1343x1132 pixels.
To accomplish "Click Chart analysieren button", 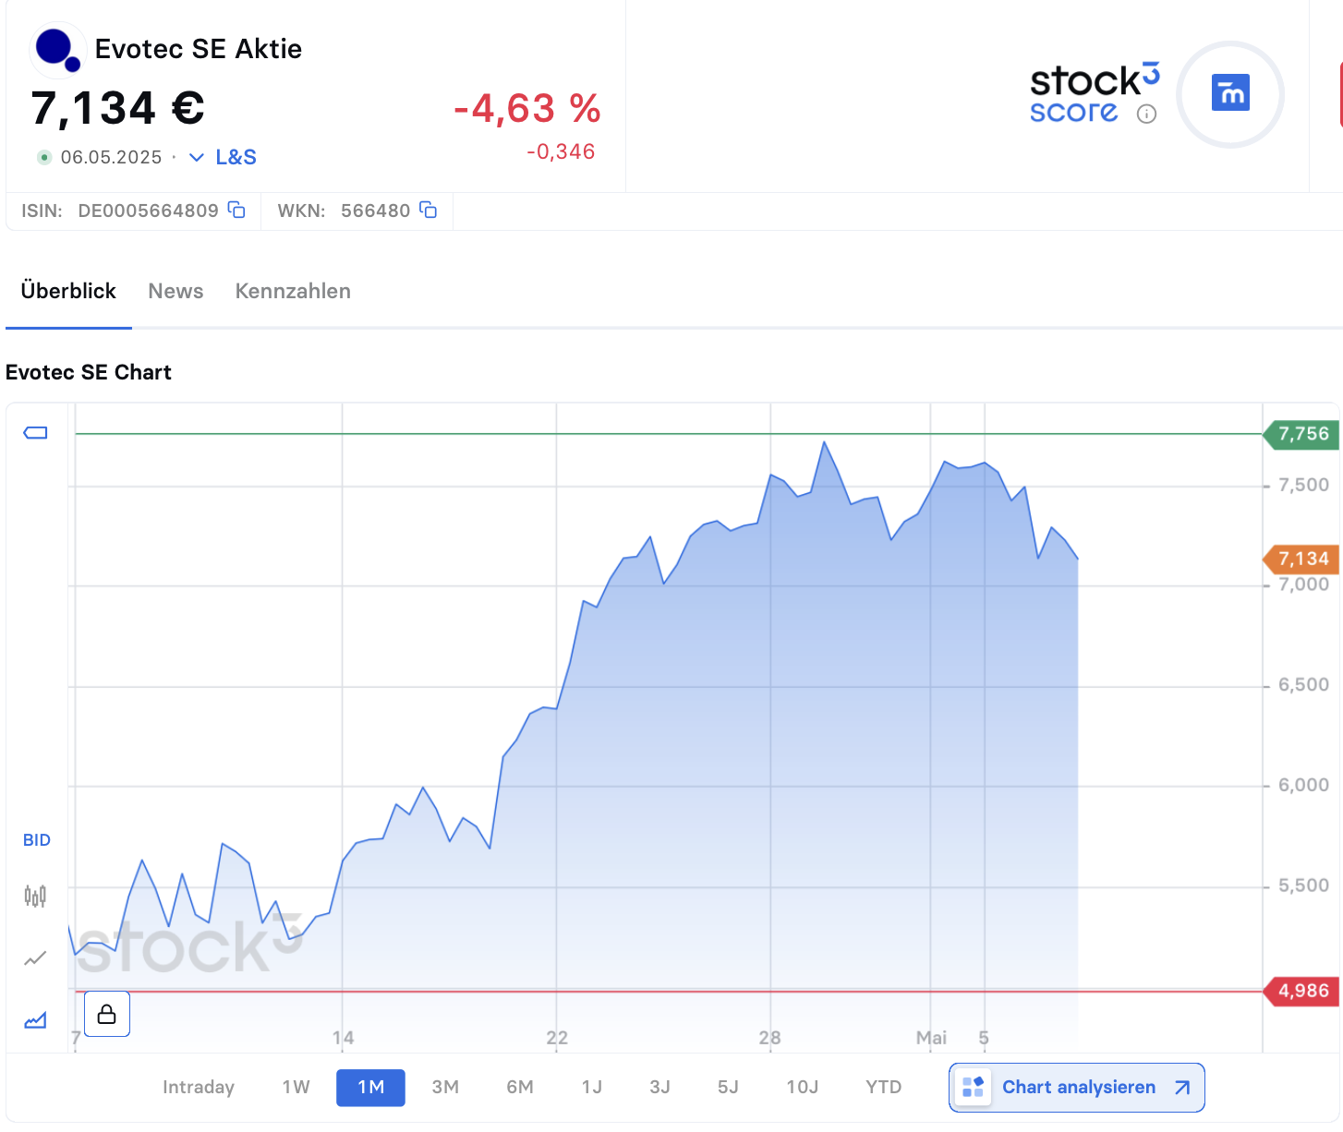I will click(1077, 1088).
